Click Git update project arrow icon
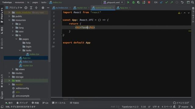The image size is (195, 109). click(161, 2)
